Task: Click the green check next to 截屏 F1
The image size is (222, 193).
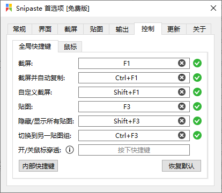Action: tap(197, 63)
